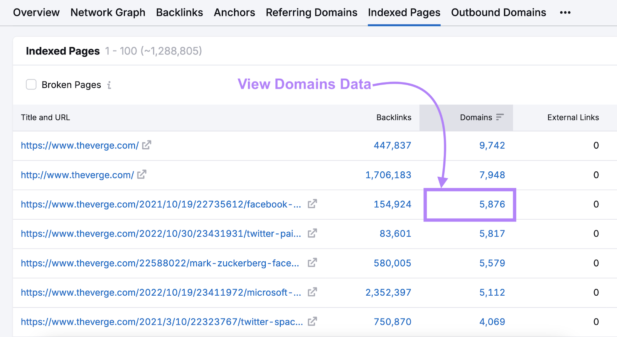Open external link icon for https://www.theverge.com/
The height and width of the screenshot is (337, 617).
147,145
